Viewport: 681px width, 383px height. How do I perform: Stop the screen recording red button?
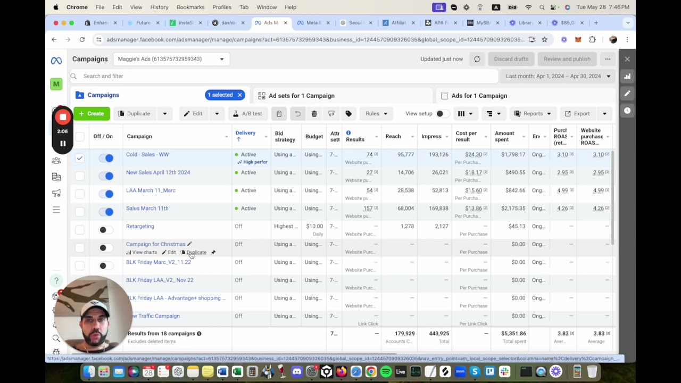pos(63,118)
